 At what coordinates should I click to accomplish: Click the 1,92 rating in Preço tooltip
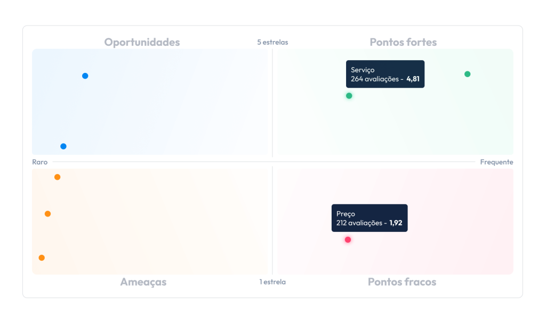tap(396, 223)
